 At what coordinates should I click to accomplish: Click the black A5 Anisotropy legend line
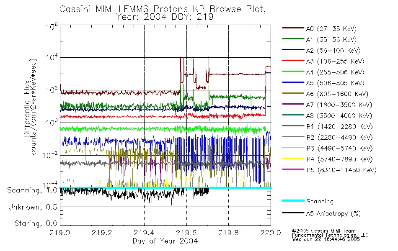tap(293, 213)
